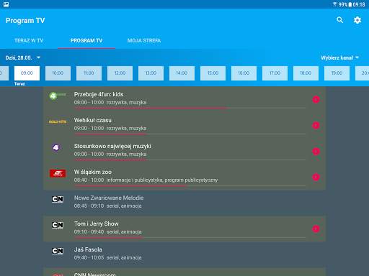Tap the CN logo beside Tom i Jerry Show
Image resolution: width=369 pixels, height=276 pixels.
point(58,225)
